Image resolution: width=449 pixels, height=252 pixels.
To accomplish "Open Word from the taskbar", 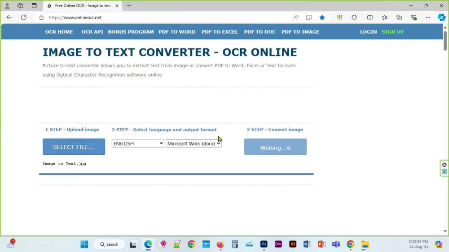I will pos(307,244).
